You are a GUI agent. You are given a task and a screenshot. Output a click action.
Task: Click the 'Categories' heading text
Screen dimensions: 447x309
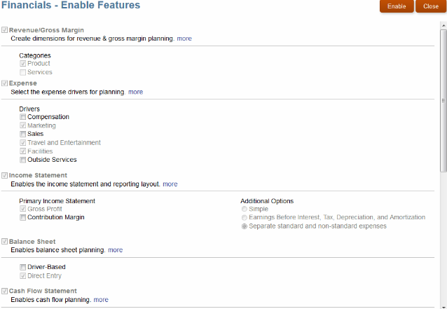tap(35, 55)
